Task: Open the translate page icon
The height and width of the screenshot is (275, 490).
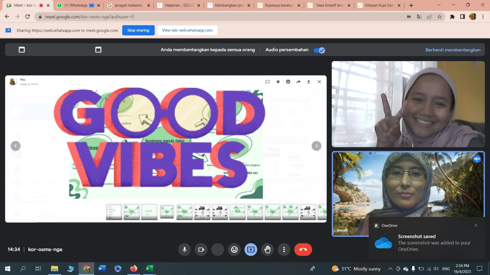Action: pyautogui.click(x=419, y=17)
